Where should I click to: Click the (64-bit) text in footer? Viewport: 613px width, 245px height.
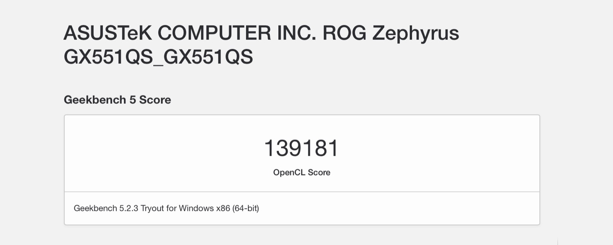click(x=246, y=209)
